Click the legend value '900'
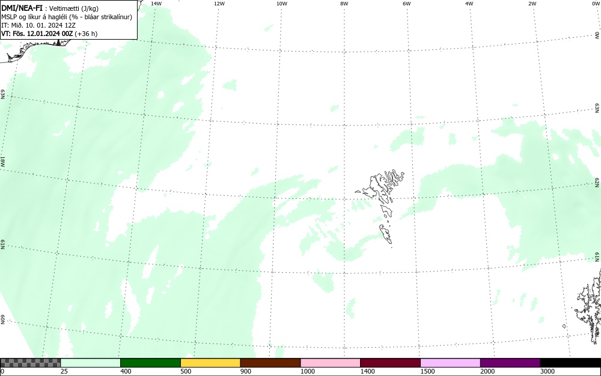601x376 pixels. click(x=246, y=371)
